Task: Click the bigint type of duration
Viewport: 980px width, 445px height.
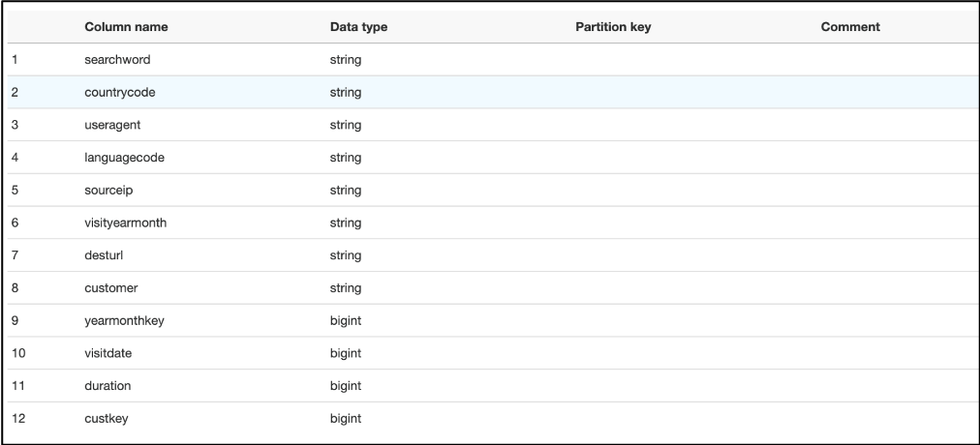Action: point(346,386)
